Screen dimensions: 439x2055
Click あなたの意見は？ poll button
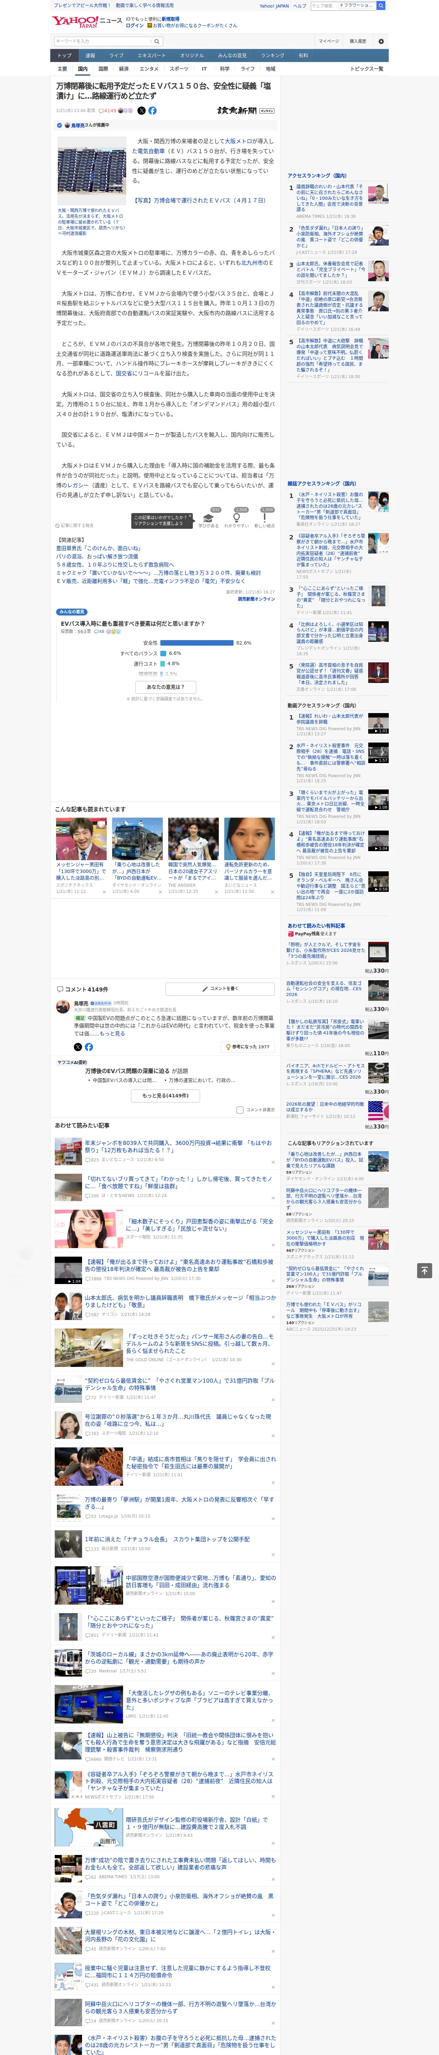[x=166, y=687]
